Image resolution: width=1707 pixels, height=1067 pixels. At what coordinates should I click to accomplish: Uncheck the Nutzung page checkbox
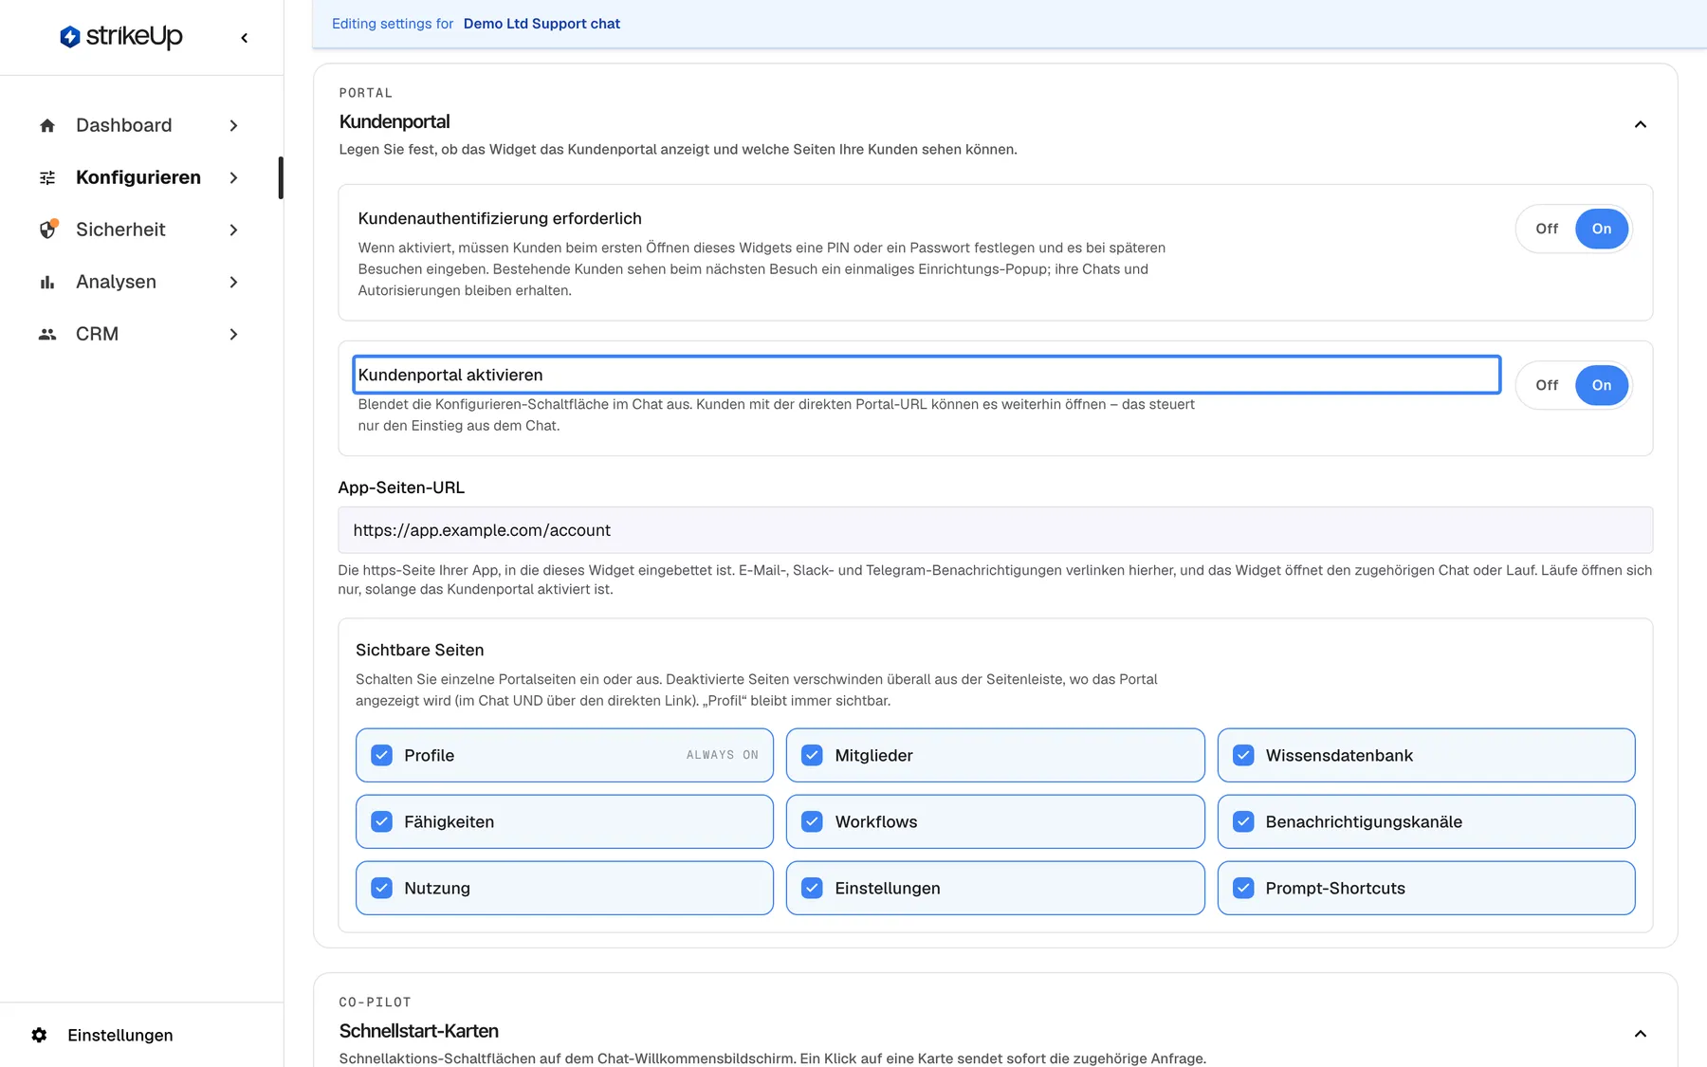tap(381, 888)
